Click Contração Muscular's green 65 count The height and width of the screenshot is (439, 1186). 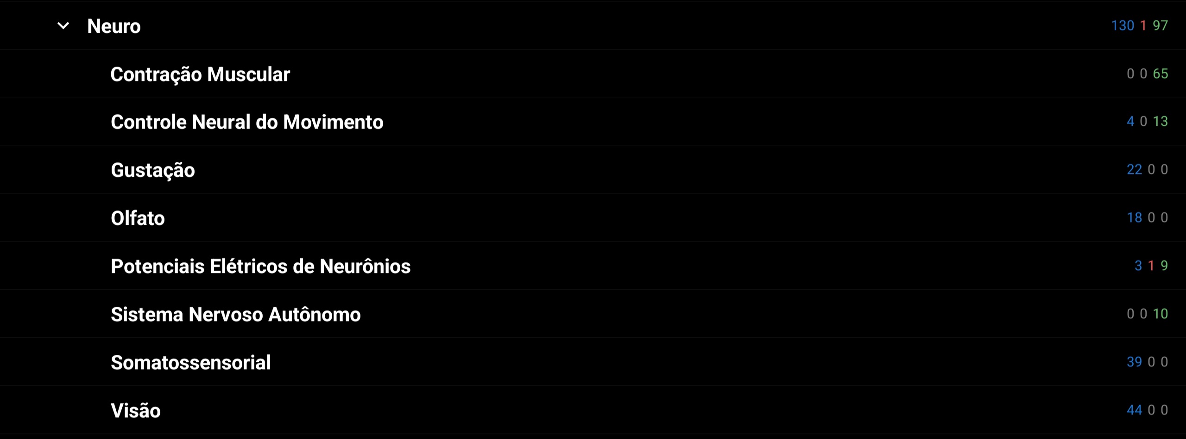coord(1160,74)
